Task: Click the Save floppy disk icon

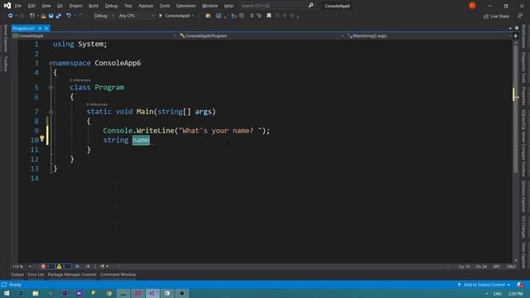Action: [x=51, y=16]
